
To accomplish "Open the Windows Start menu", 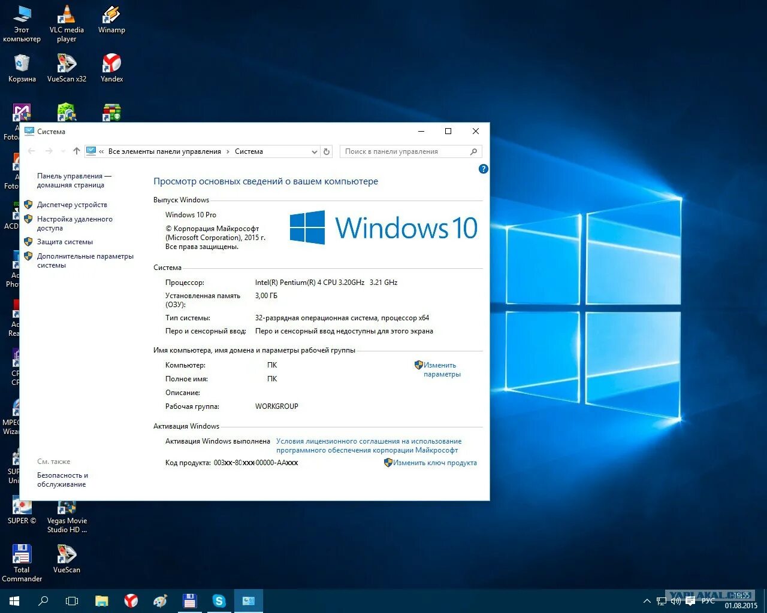I will (14, 600).
